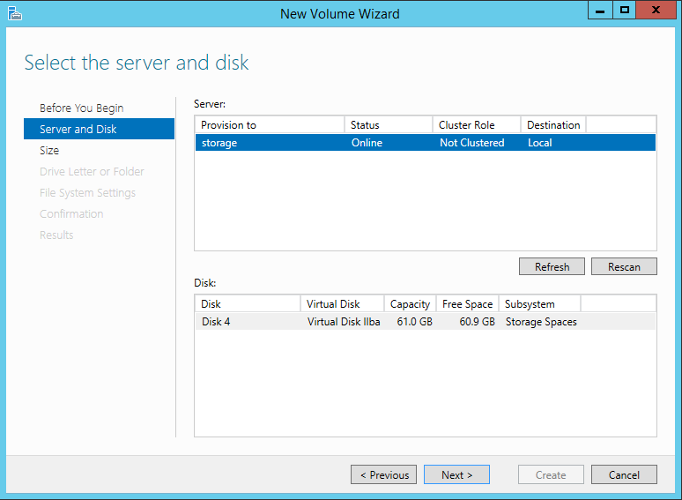Go back with the Previous button

tap(383, 474)
